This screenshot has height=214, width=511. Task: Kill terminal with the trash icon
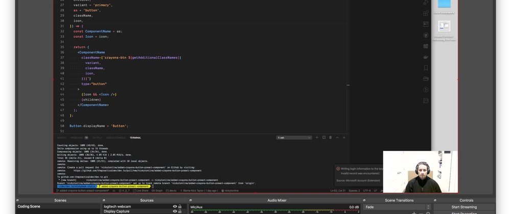[330, 138]
